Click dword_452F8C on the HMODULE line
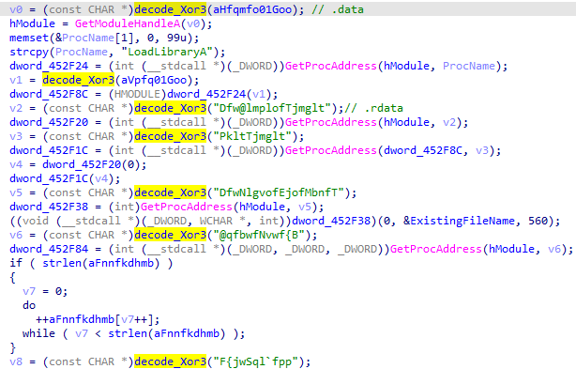The width and height of the screenshot is (576, 369). pyautogui.click(x=49, y=94)
